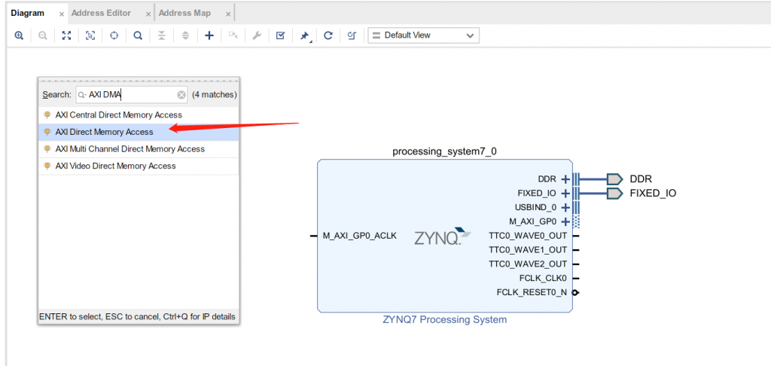Switch to the Address Editor tab
Screen dimensions: 771x366
(x=102, y=14)
